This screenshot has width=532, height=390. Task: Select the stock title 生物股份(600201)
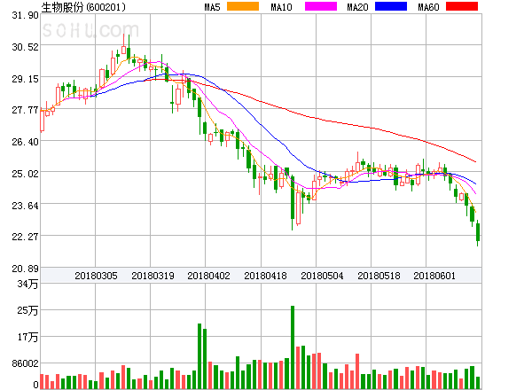[x=83, y=7]
